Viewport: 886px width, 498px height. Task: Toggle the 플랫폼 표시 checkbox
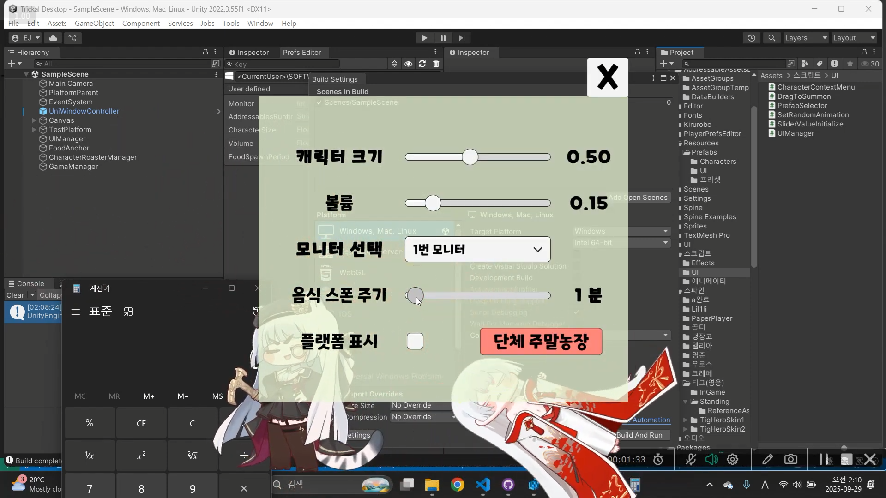coord(415,341)
